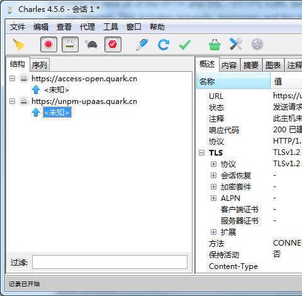
Task: Click globe icon beside access-open.quark.cn
Action: click(24, 79)
